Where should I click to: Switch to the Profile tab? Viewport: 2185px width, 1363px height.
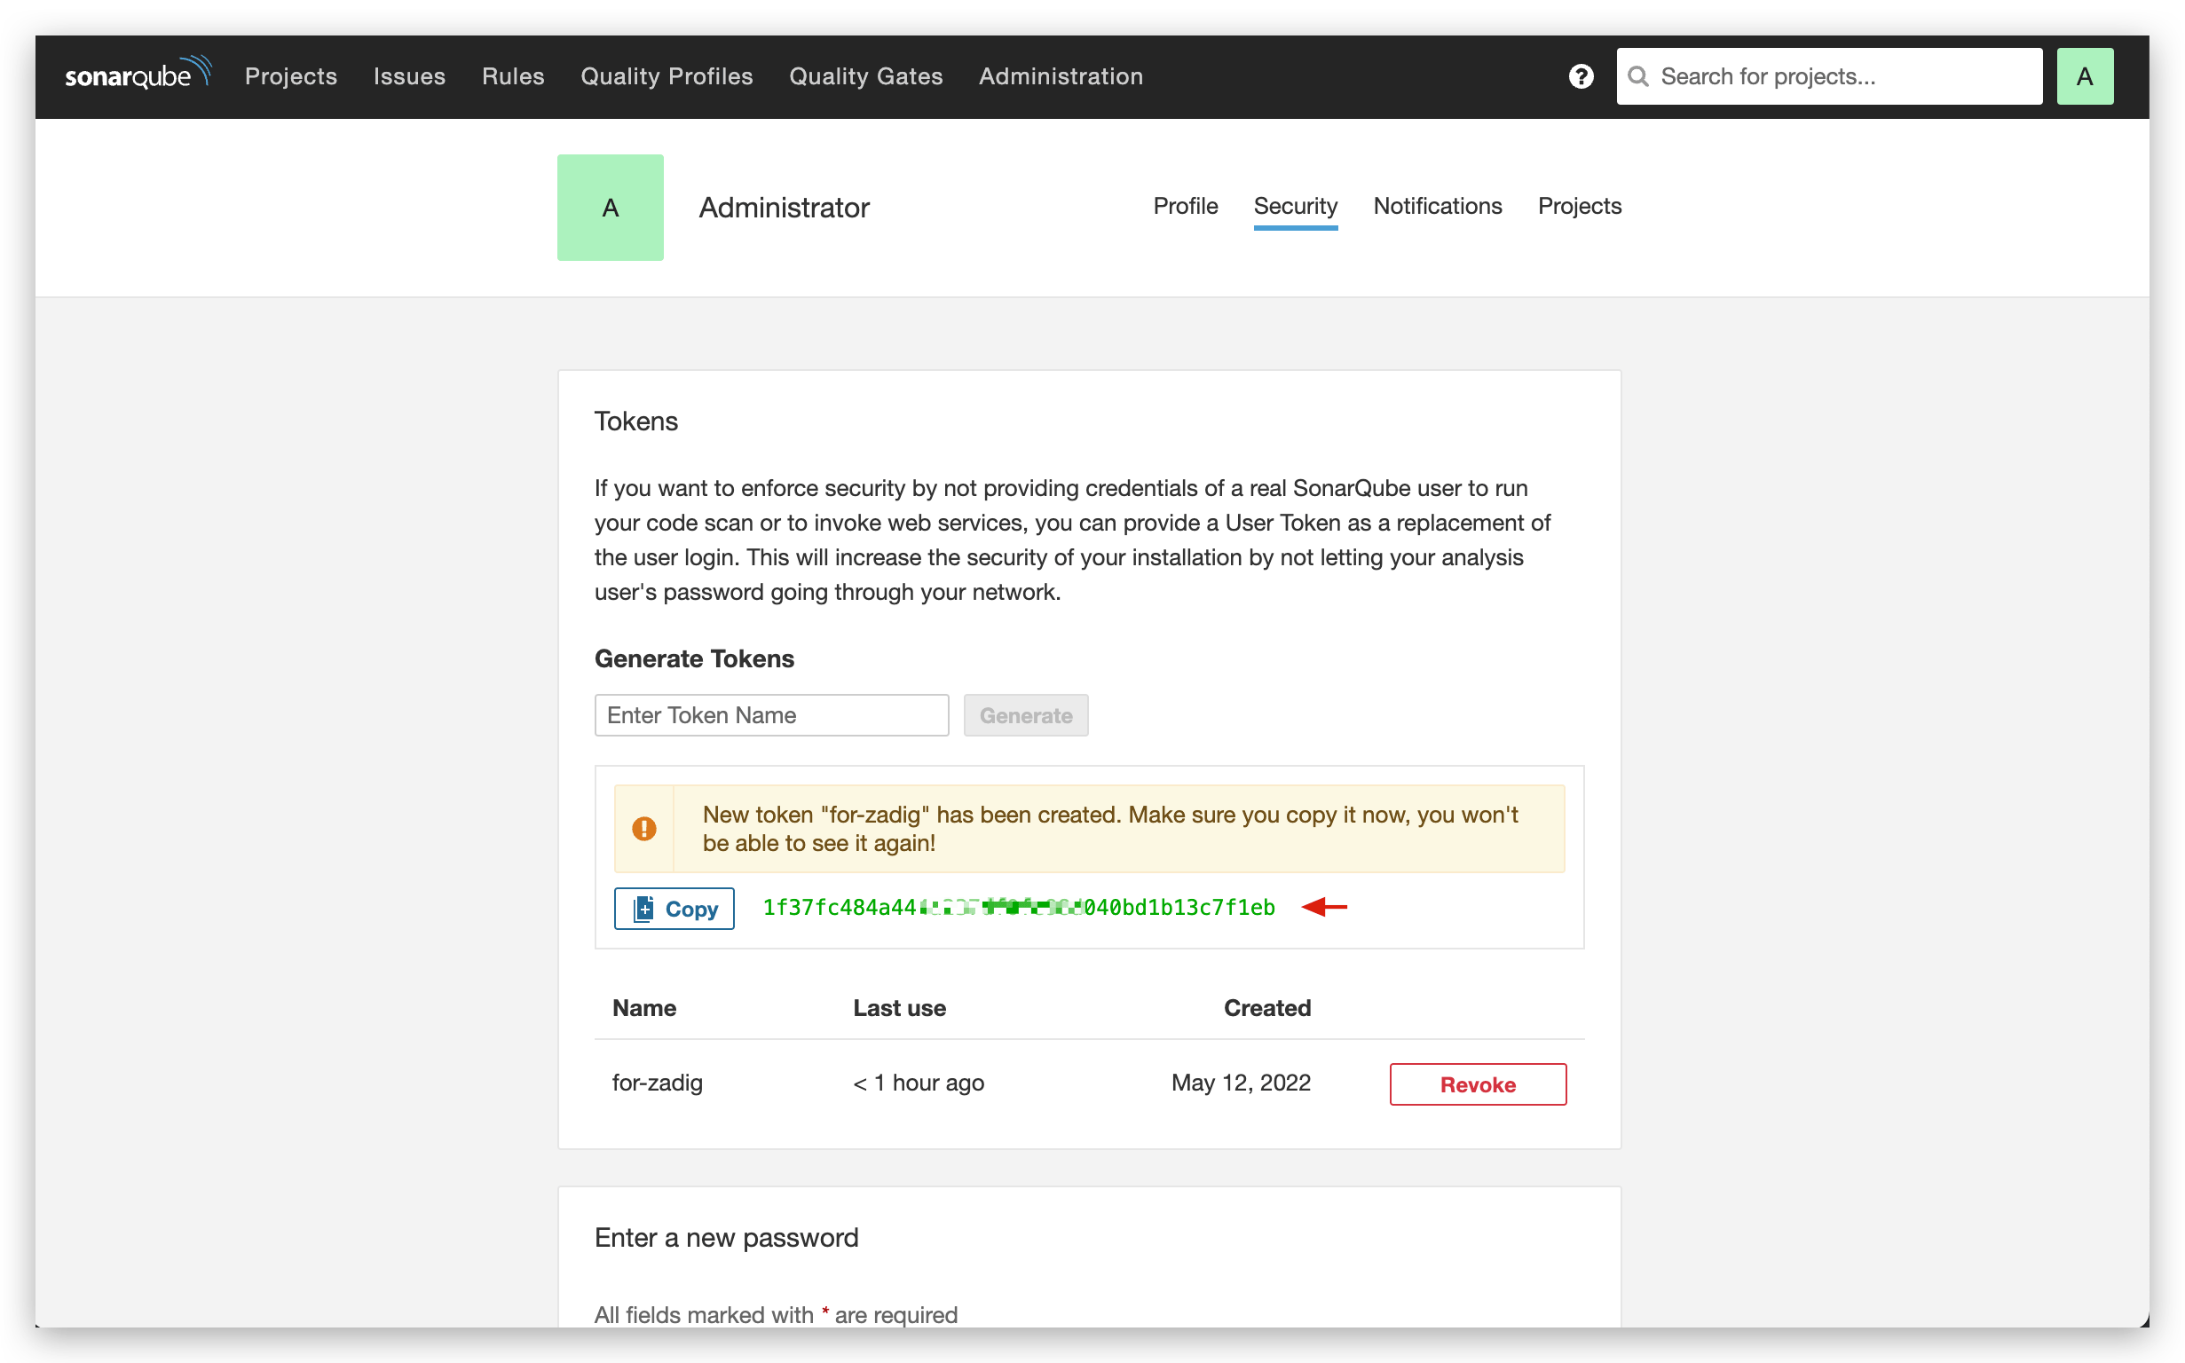[x=1185, y=207]
